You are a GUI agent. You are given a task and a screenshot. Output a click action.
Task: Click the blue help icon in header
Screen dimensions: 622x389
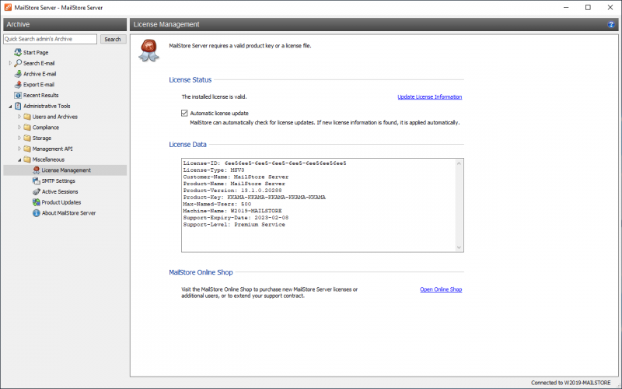[x=612, y=25]
